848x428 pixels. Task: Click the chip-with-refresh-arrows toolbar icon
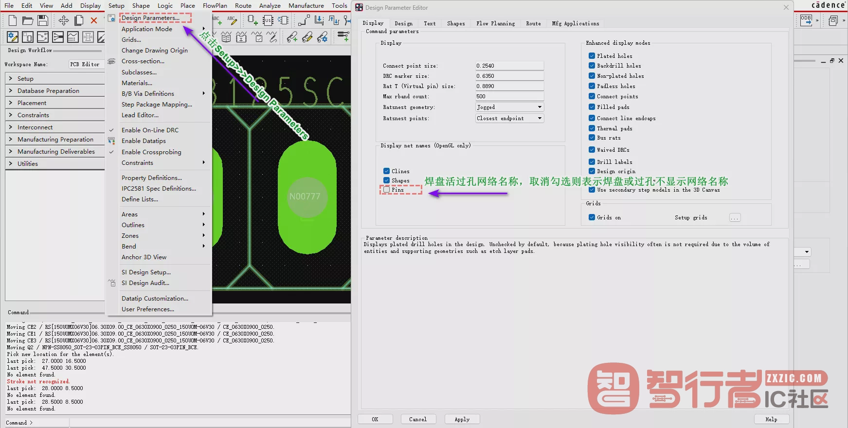point(283,20)
